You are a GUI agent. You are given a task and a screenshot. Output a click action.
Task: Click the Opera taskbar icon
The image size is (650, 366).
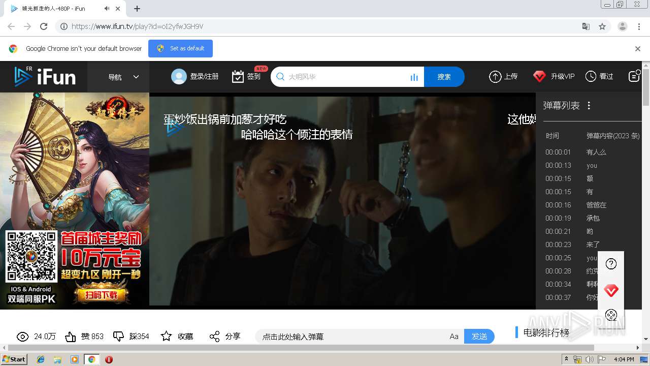click(109, 359)
